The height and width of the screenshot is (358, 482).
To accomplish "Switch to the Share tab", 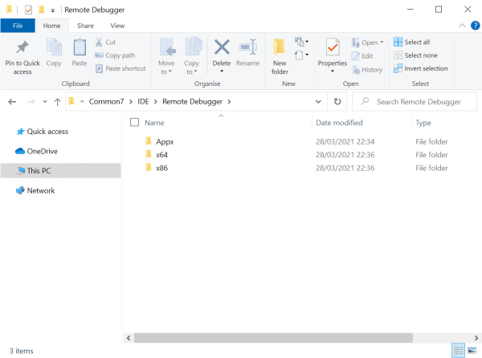I will pyautogui.click(x=85, y=26).
